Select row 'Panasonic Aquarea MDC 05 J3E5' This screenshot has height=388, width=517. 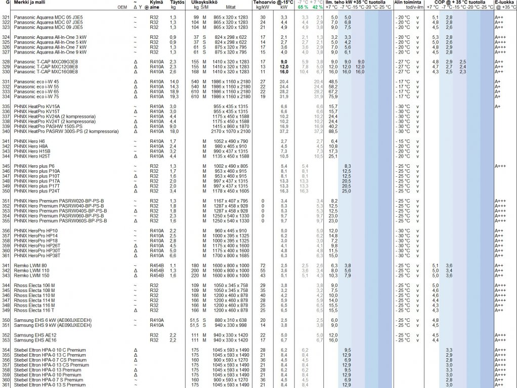point(48,18)
